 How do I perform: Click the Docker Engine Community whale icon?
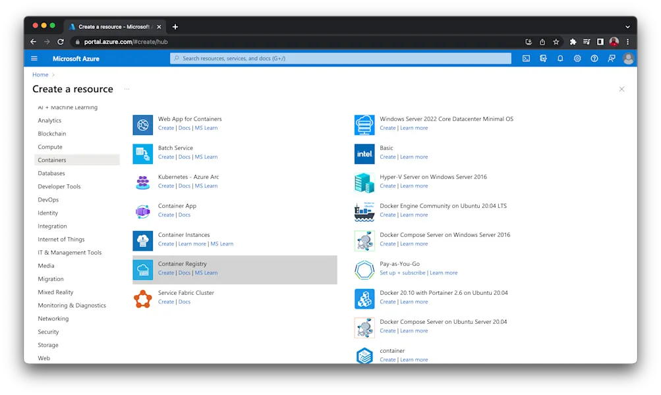(364, 211)
